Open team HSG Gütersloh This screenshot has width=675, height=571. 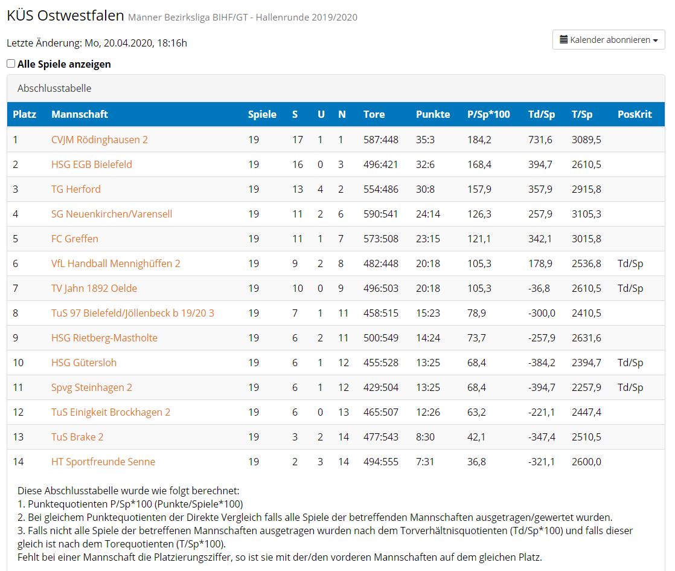(84, 363)
